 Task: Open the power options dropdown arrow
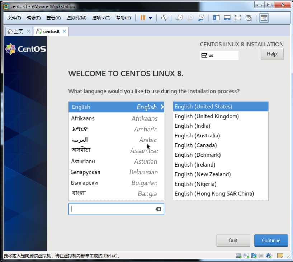point(150,18)
